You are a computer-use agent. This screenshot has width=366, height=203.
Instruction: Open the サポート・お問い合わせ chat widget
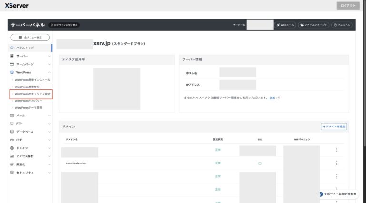coord(336,194)
